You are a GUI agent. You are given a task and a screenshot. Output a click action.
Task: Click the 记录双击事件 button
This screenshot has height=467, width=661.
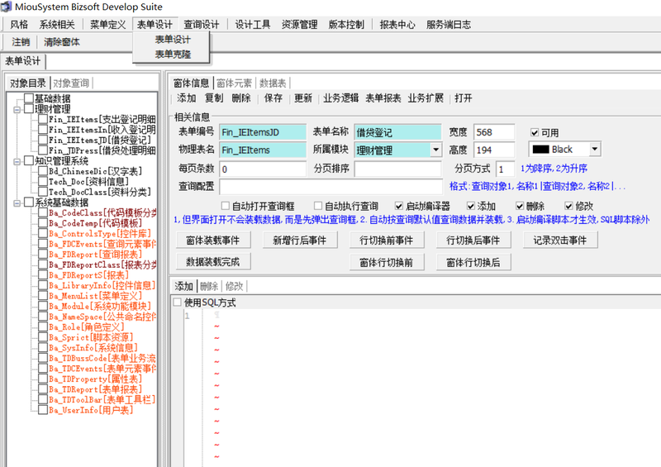(559, 241)
